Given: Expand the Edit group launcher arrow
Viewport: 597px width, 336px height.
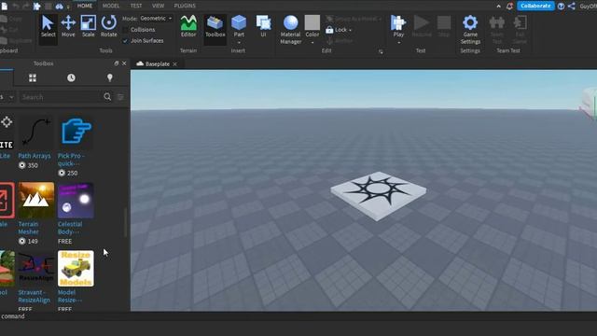Looking at the screenshot, I should point(381,51).
